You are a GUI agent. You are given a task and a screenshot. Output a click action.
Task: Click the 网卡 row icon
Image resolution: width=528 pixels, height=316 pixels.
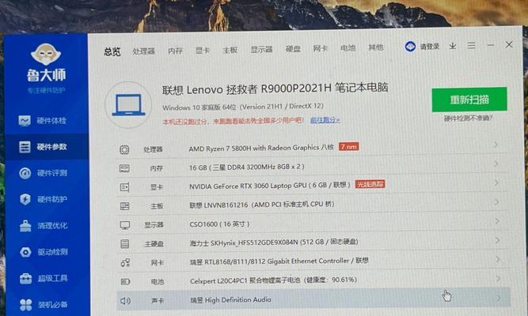(x=125, y=262)
